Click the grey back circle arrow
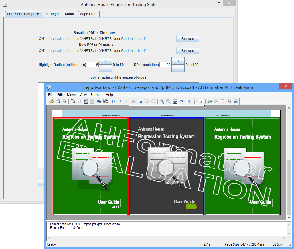This screenshot has width=294, height=249. point(147,101)
